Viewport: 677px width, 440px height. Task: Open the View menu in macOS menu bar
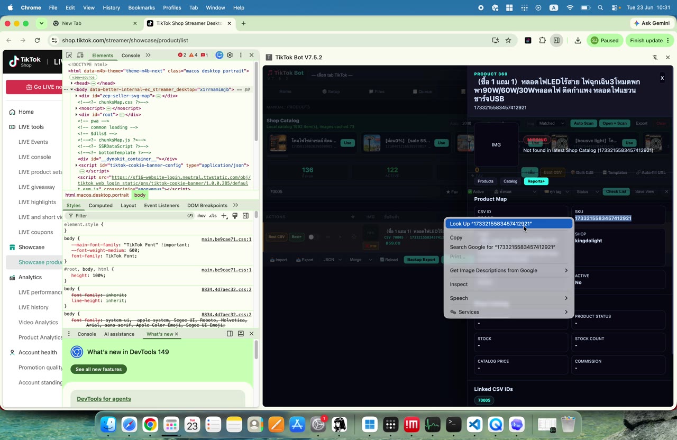(89, 8)
